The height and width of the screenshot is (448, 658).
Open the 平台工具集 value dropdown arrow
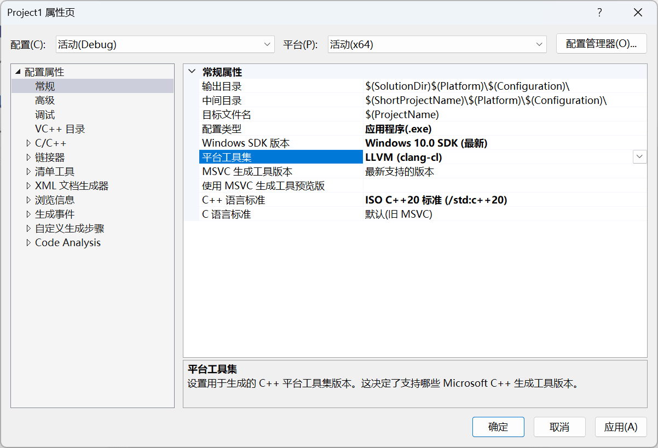639,157
